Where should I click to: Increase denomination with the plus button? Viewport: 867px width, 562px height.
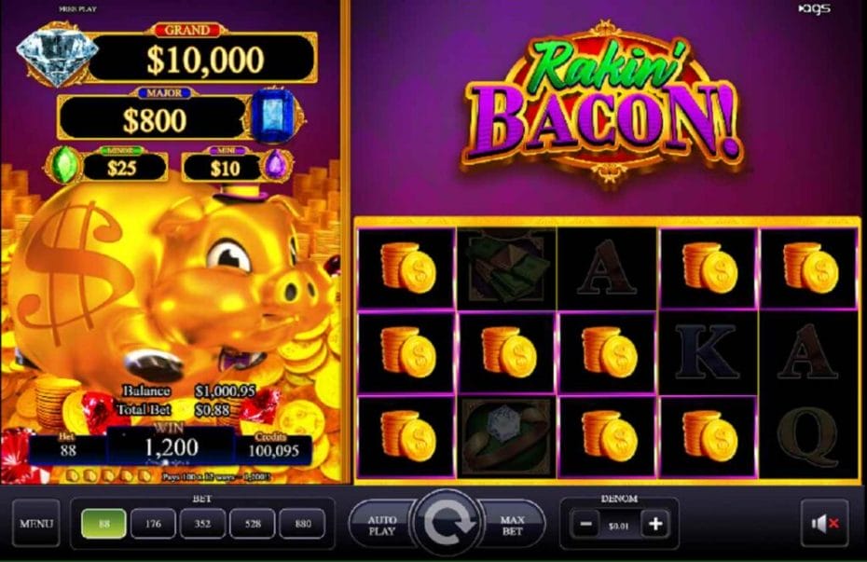coord(655,524)
